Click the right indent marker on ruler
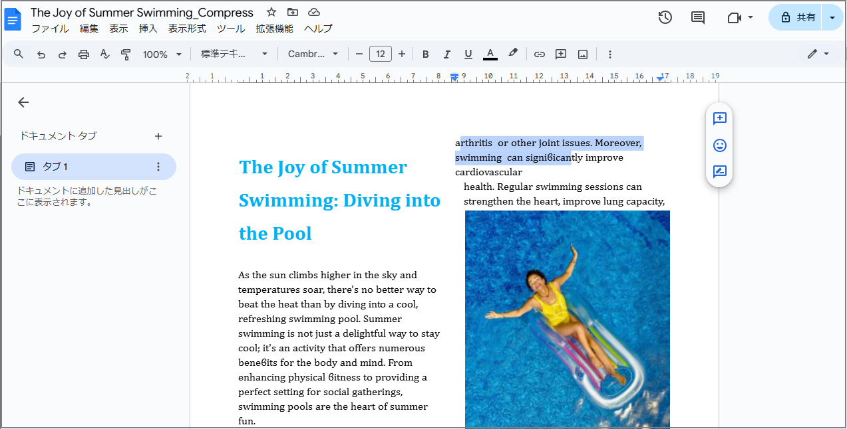 click(x=659, y=78)
